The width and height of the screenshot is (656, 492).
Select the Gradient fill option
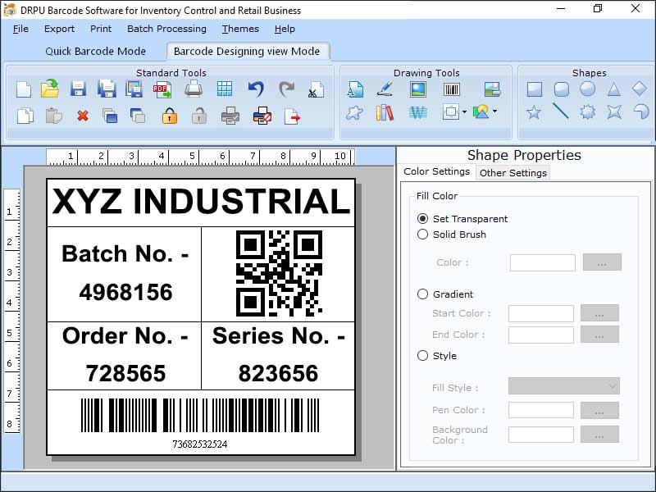point(423,294)
